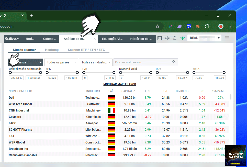Select Broadcom Inc row
Screen dimensions: 247x167
click(118, 149)
